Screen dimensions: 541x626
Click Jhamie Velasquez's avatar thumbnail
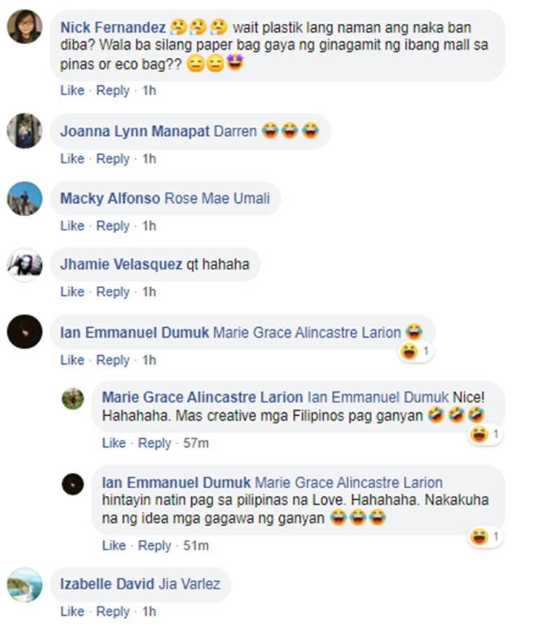25,265
